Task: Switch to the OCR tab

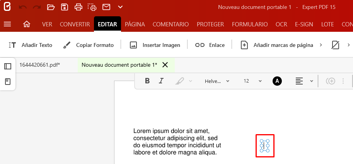Action: [x=281, y=24]
